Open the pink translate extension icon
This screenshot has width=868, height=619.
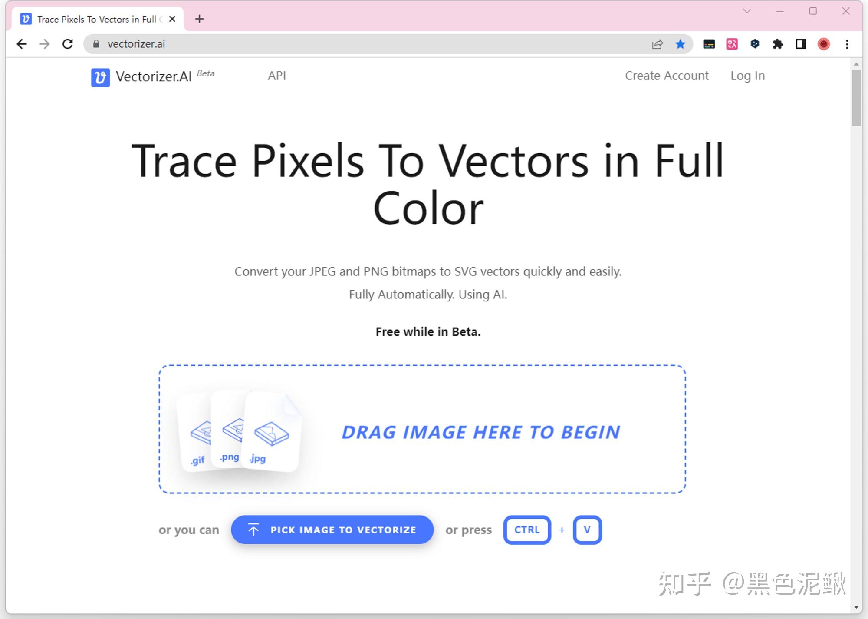732,44
